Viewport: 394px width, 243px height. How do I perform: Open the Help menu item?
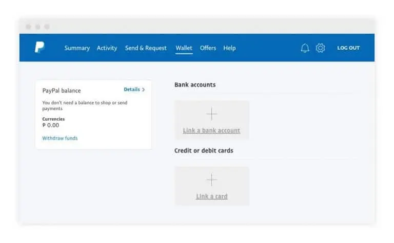click(x=229, y=48)
